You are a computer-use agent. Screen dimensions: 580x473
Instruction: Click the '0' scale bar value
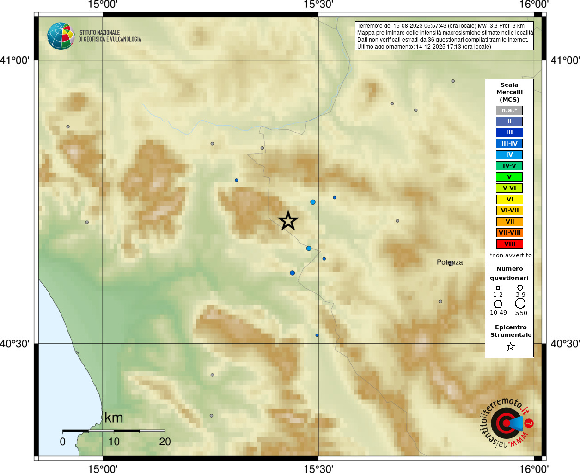[63, 442]
